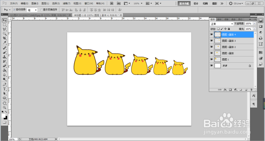
Task: Open the 不透明度 opacity slider arrow
Action: (254, 24)
